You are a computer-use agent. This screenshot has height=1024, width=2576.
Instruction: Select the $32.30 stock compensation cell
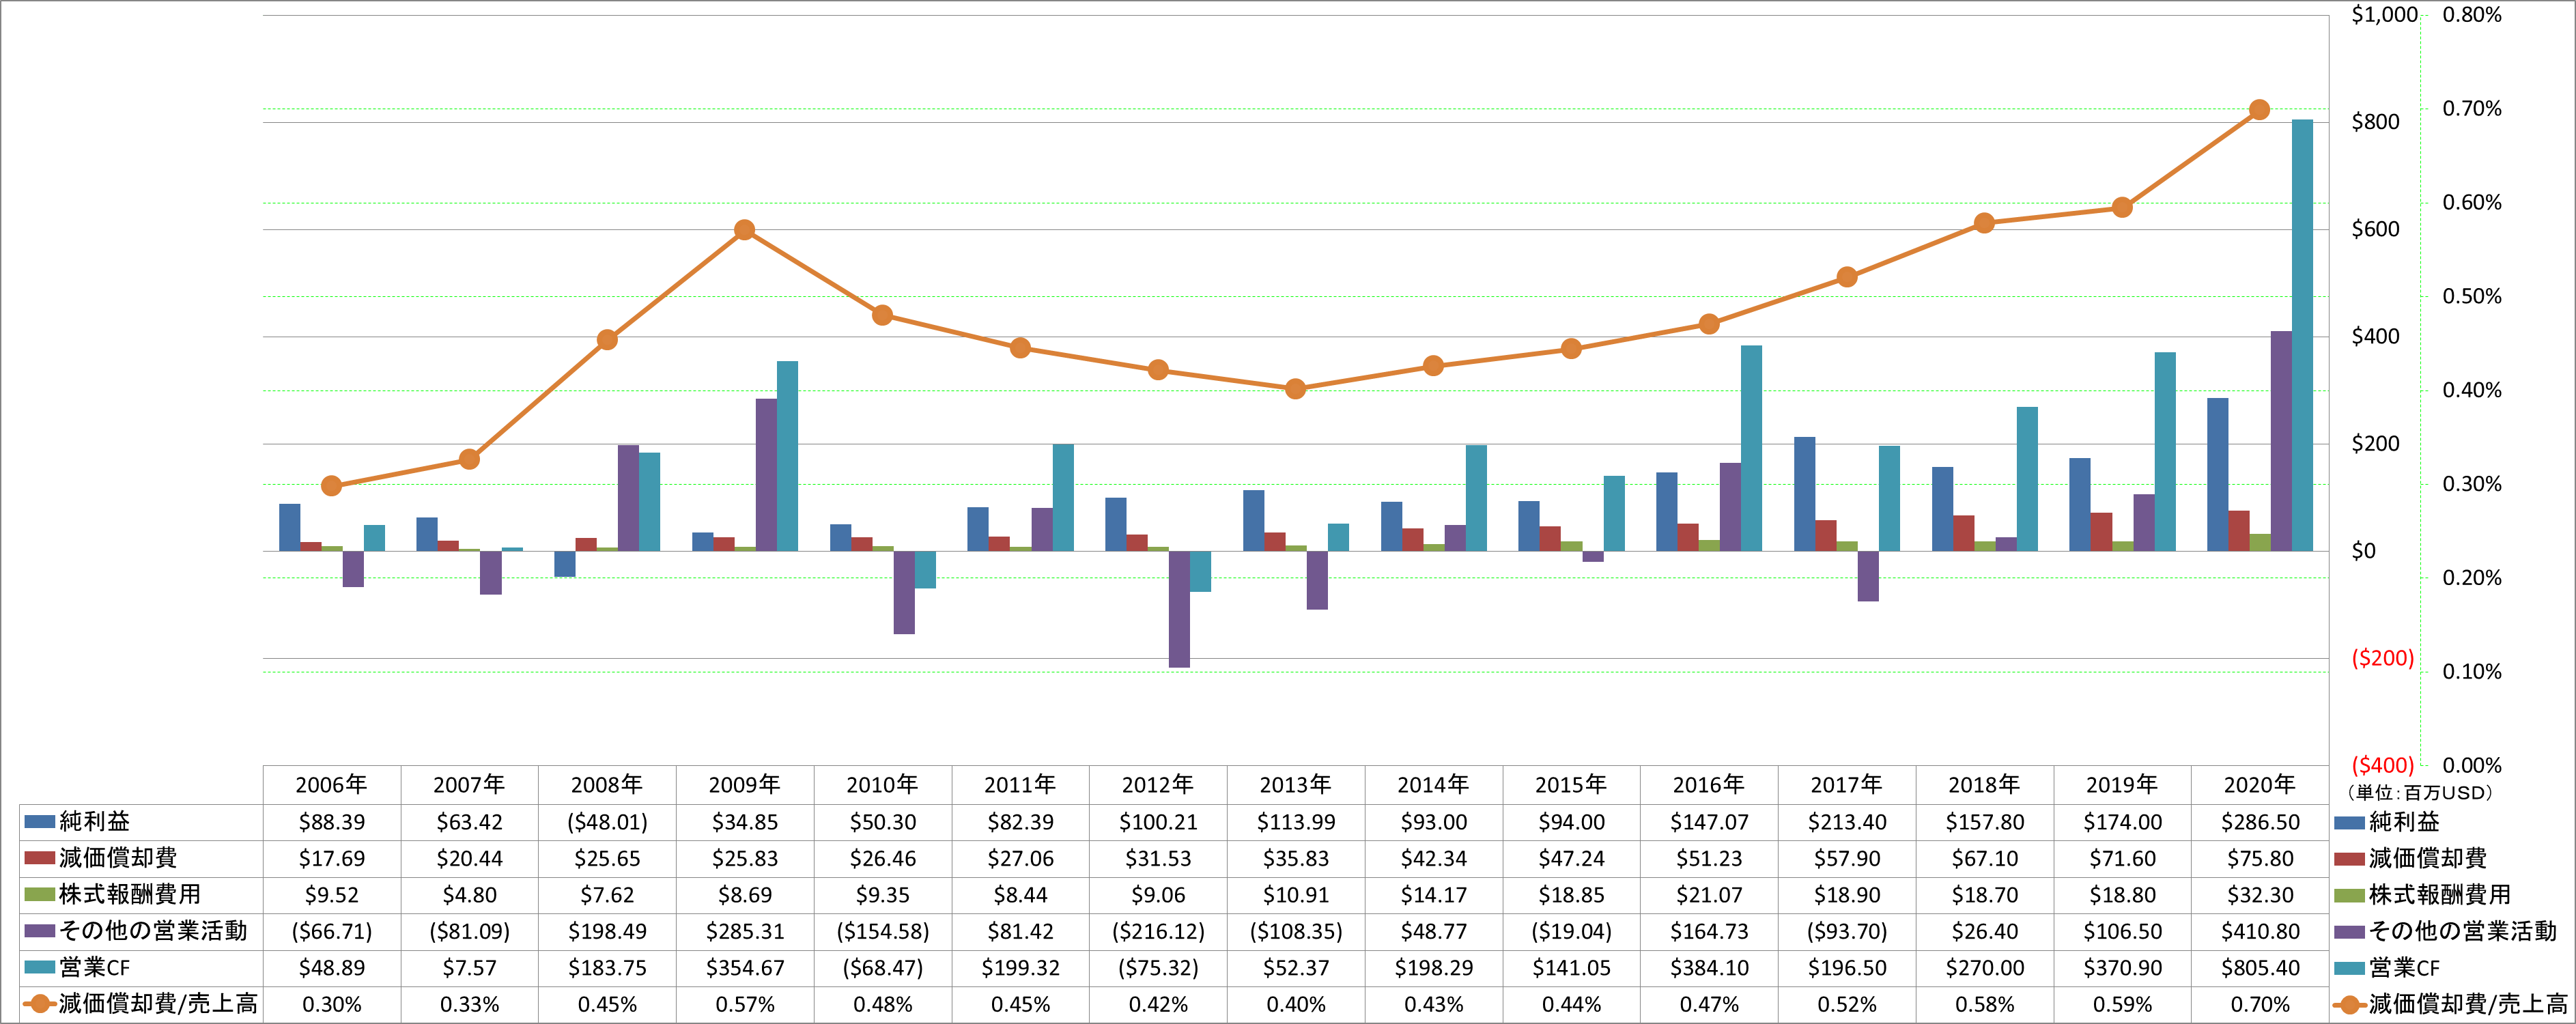point(2260,895)
